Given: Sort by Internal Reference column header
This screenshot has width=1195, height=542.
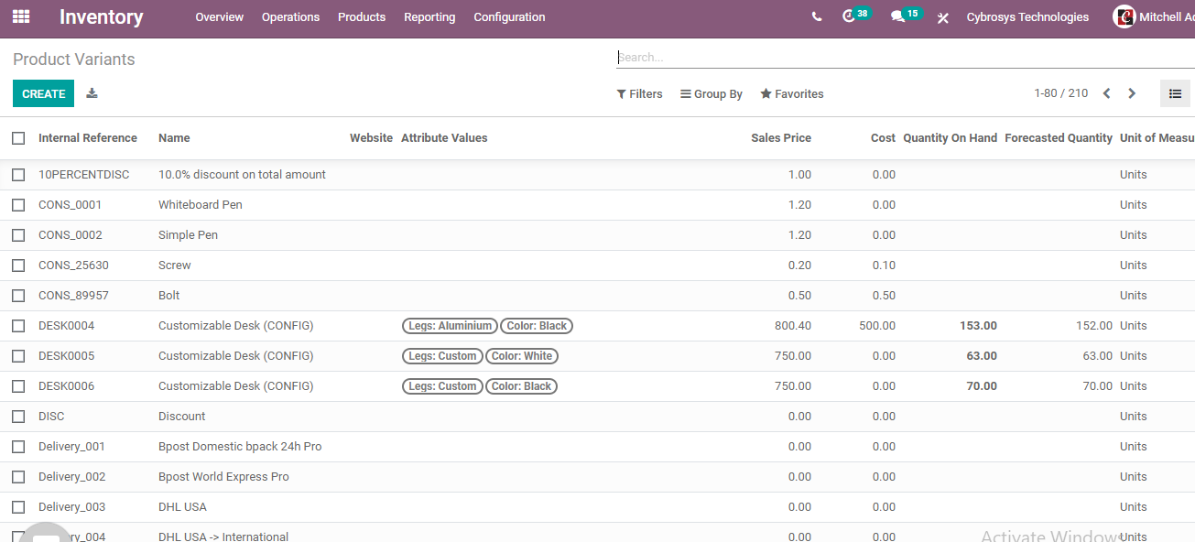Looking at the screenshot, I should [x=88, y=138].
